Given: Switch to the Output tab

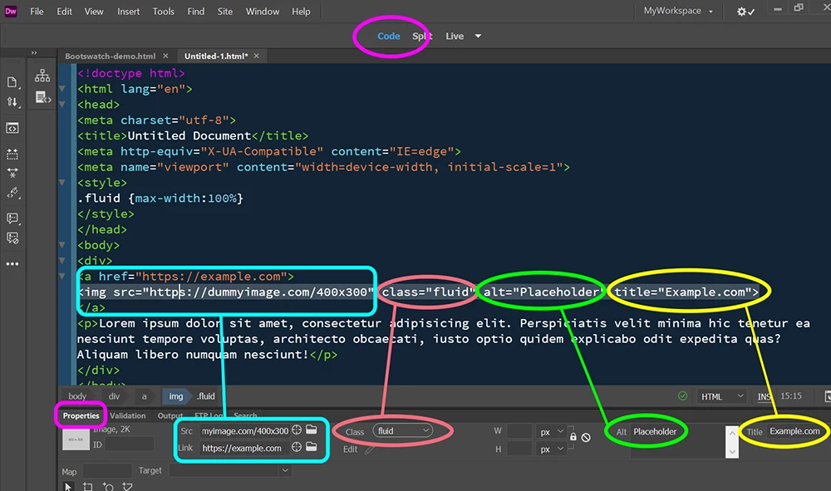Looking at the screenshot, I should click(x=170, y=415).
